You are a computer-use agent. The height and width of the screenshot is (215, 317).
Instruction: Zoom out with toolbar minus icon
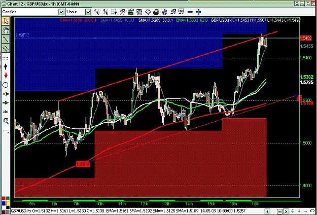(190, 12)
